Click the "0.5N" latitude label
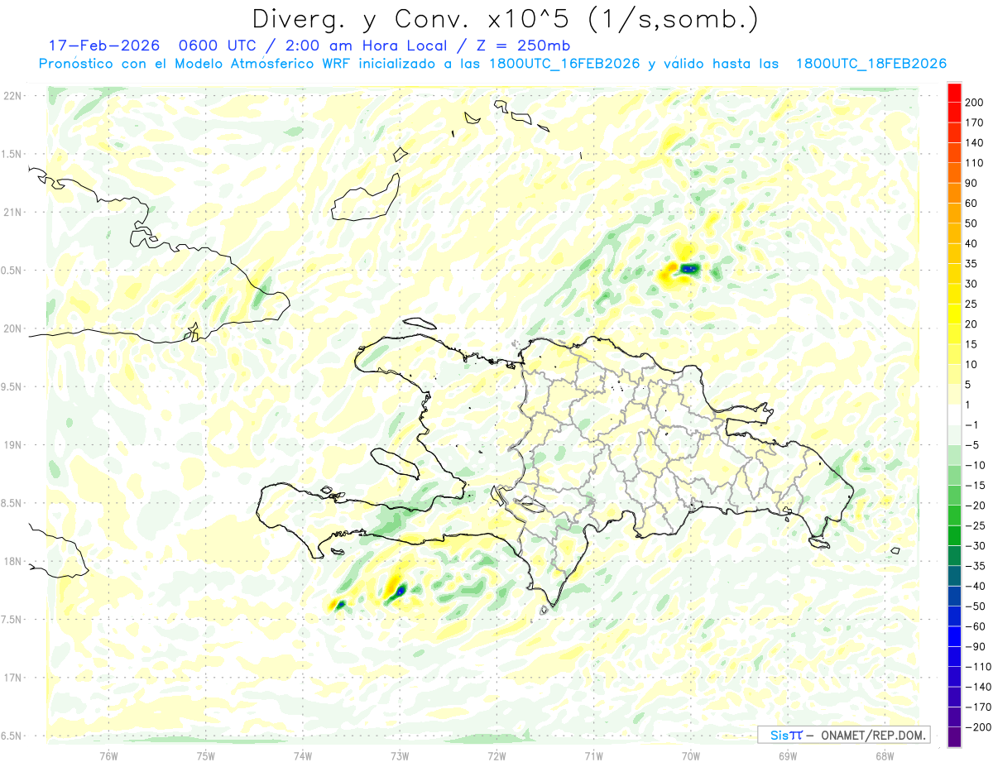993x767 pixels. (12, 271)
